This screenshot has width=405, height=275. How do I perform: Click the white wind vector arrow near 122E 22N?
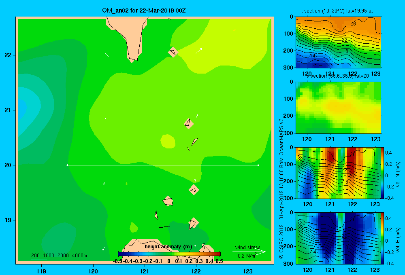point(199,51)
